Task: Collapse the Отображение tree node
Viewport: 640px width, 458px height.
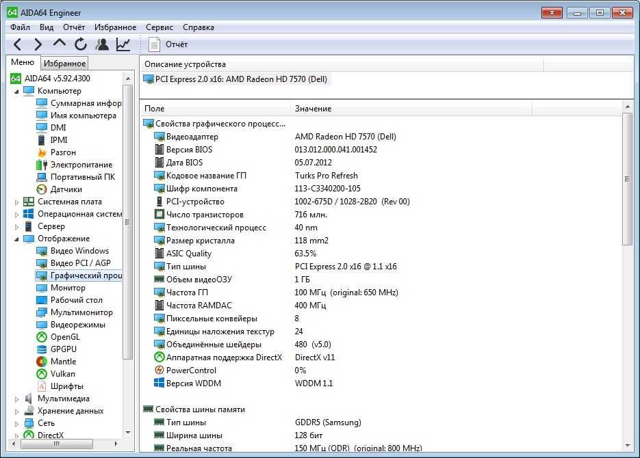Action: (x=16, y=239)
